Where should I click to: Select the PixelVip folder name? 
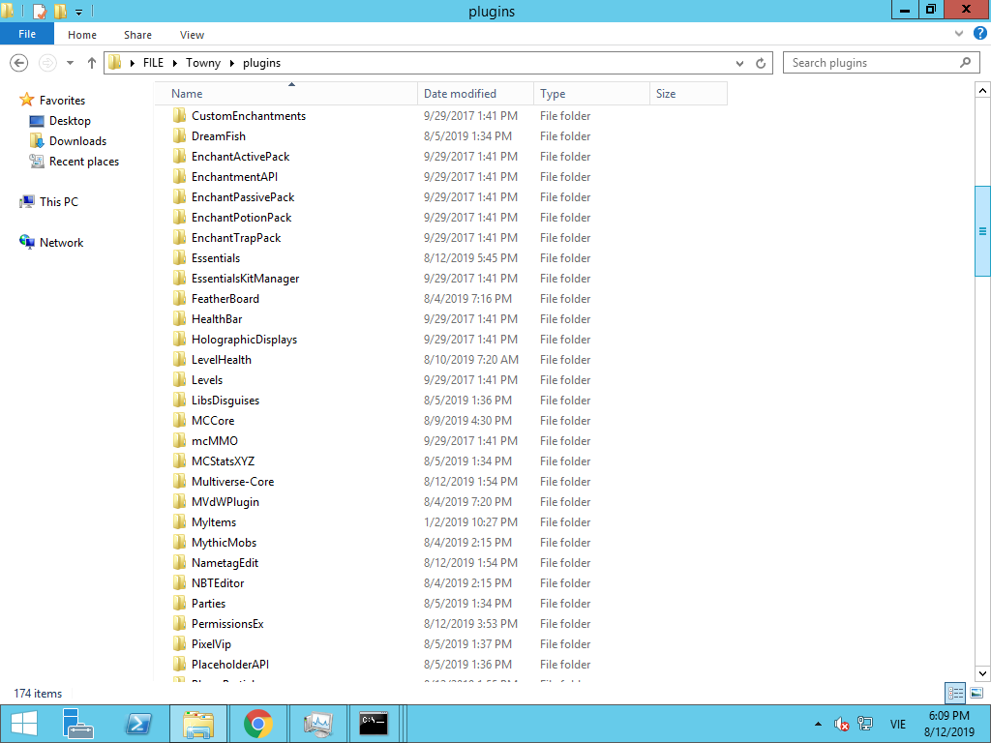(x=211, y=643)
